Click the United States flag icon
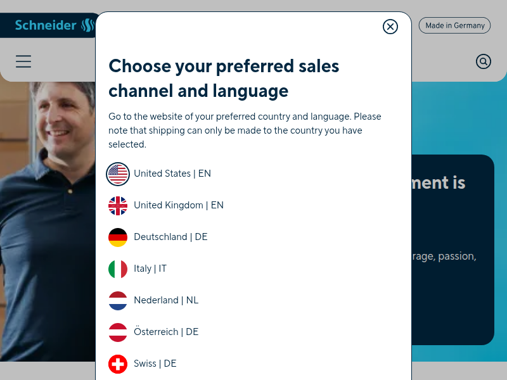 pos(118,174)
